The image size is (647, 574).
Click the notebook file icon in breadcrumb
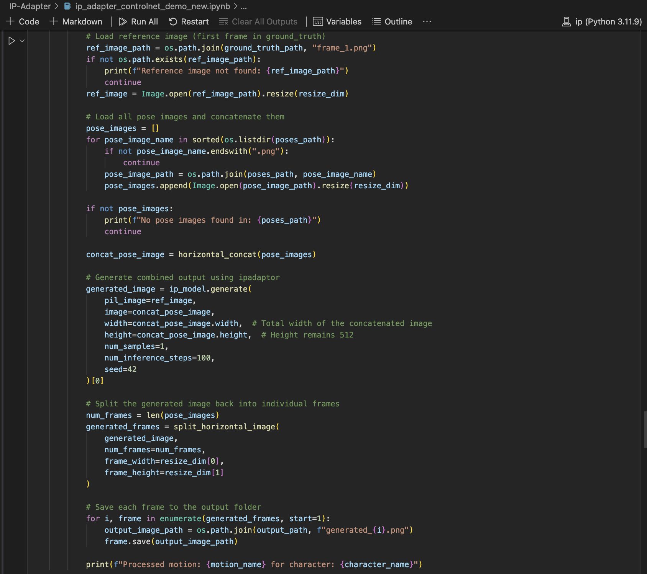[x=67, y=7]
